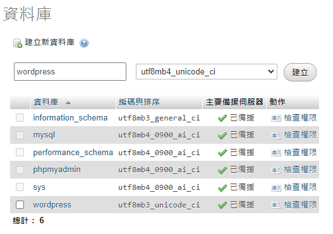Click the new database cylinder icon
The image size is (333, 234).
tap(18, 43)
